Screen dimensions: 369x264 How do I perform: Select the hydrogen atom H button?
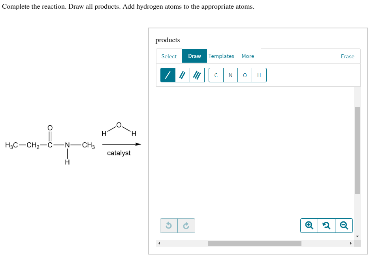pyautogui.click(x=260, y=75)
